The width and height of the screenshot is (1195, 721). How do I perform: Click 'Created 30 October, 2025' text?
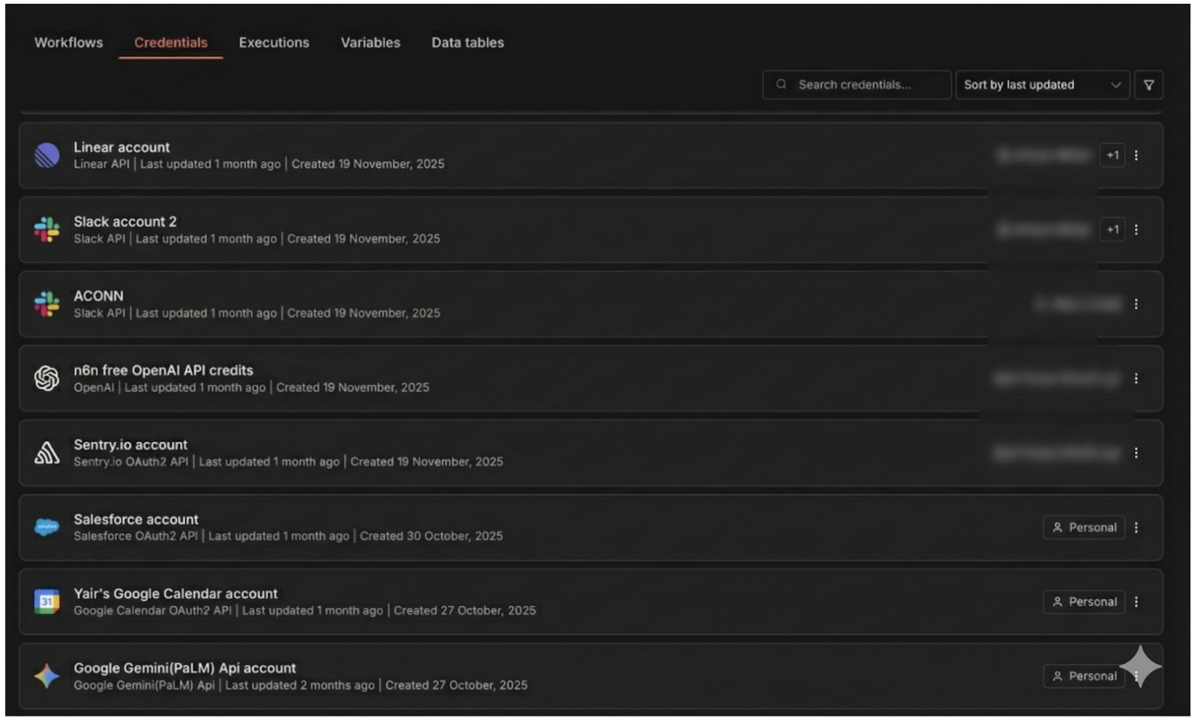pos(431,536)
